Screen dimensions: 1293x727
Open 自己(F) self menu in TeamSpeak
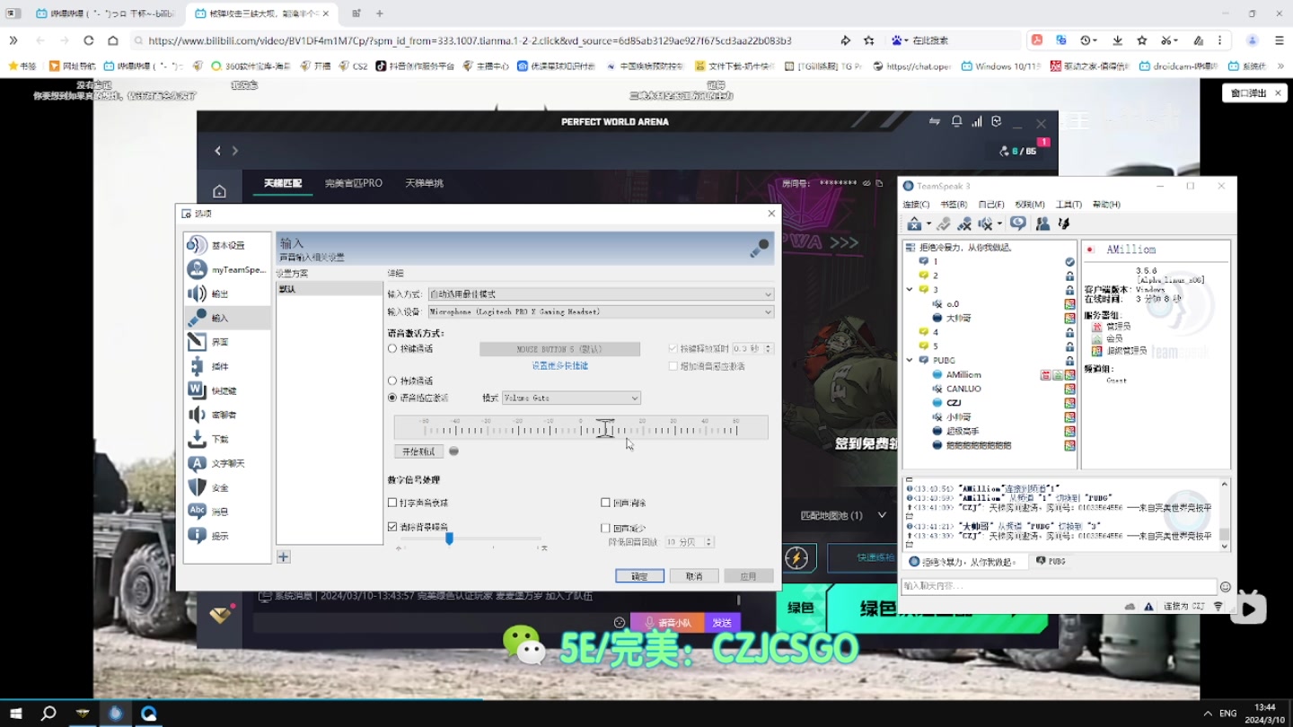coord(991,205)
